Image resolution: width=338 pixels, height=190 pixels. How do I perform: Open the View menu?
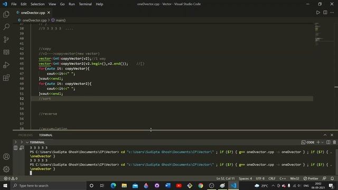click(x=52, y=4)
